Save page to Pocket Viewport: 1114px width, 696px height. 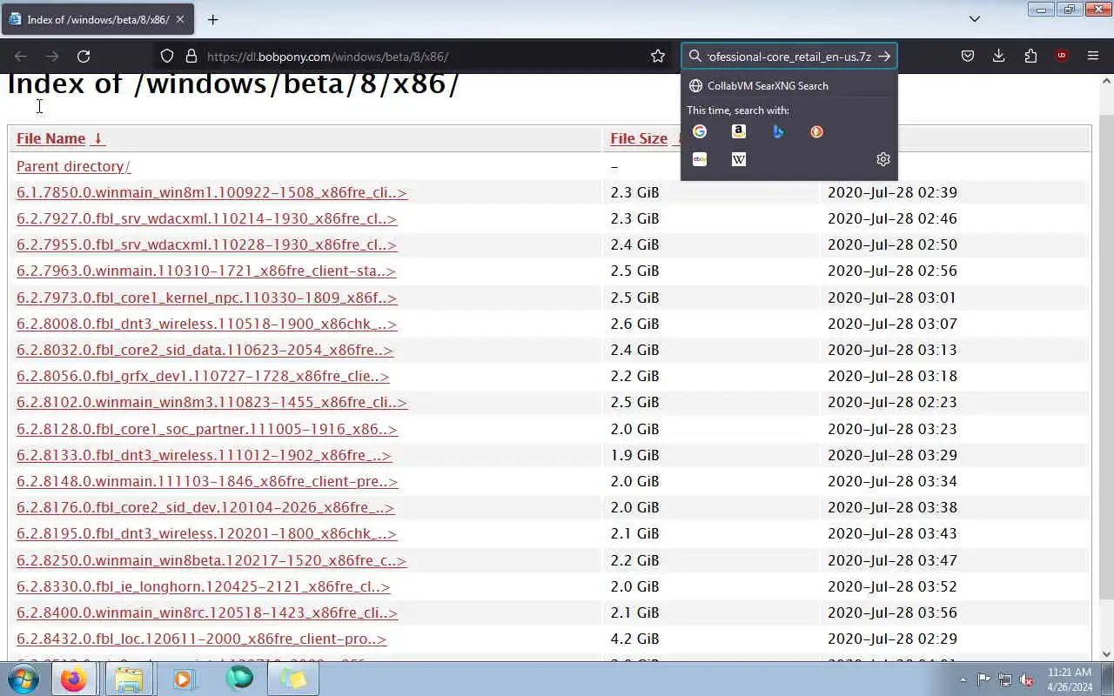point(967,57)
